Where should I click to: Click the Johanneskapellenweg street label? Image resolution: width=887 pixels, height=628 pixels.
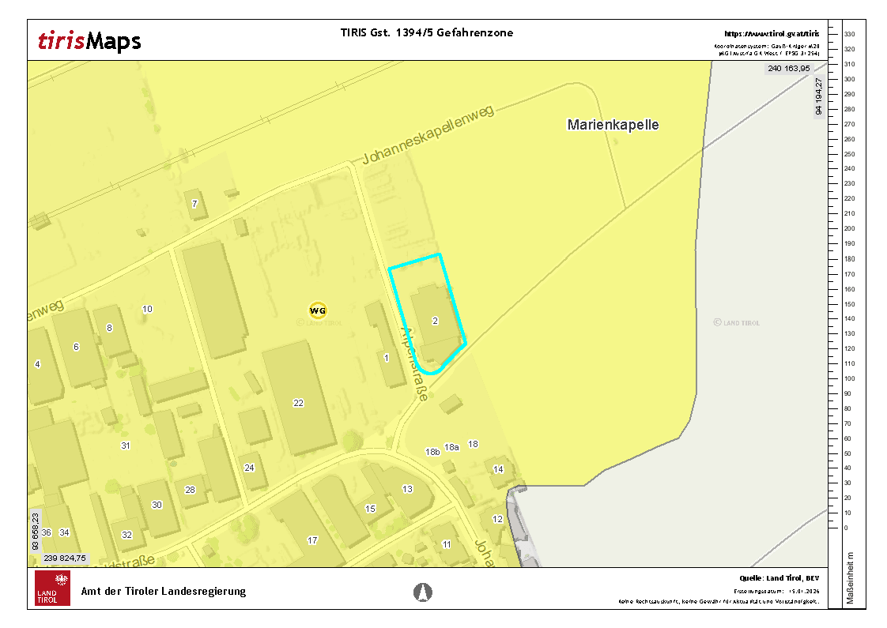(428, 136)
